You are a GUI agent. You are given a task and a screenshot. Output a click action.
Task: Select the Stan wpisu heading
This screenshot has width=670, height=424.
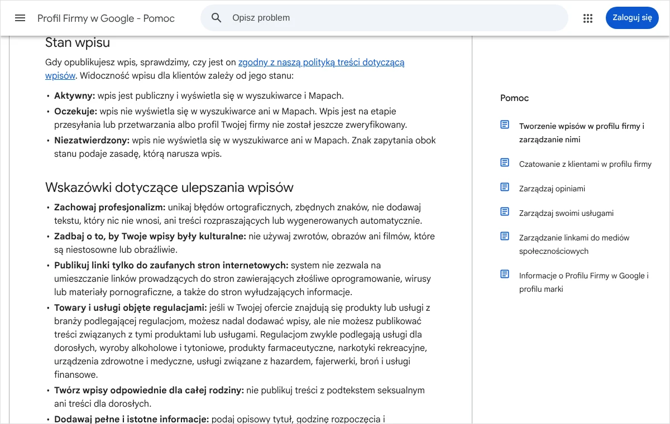point(78,42)
